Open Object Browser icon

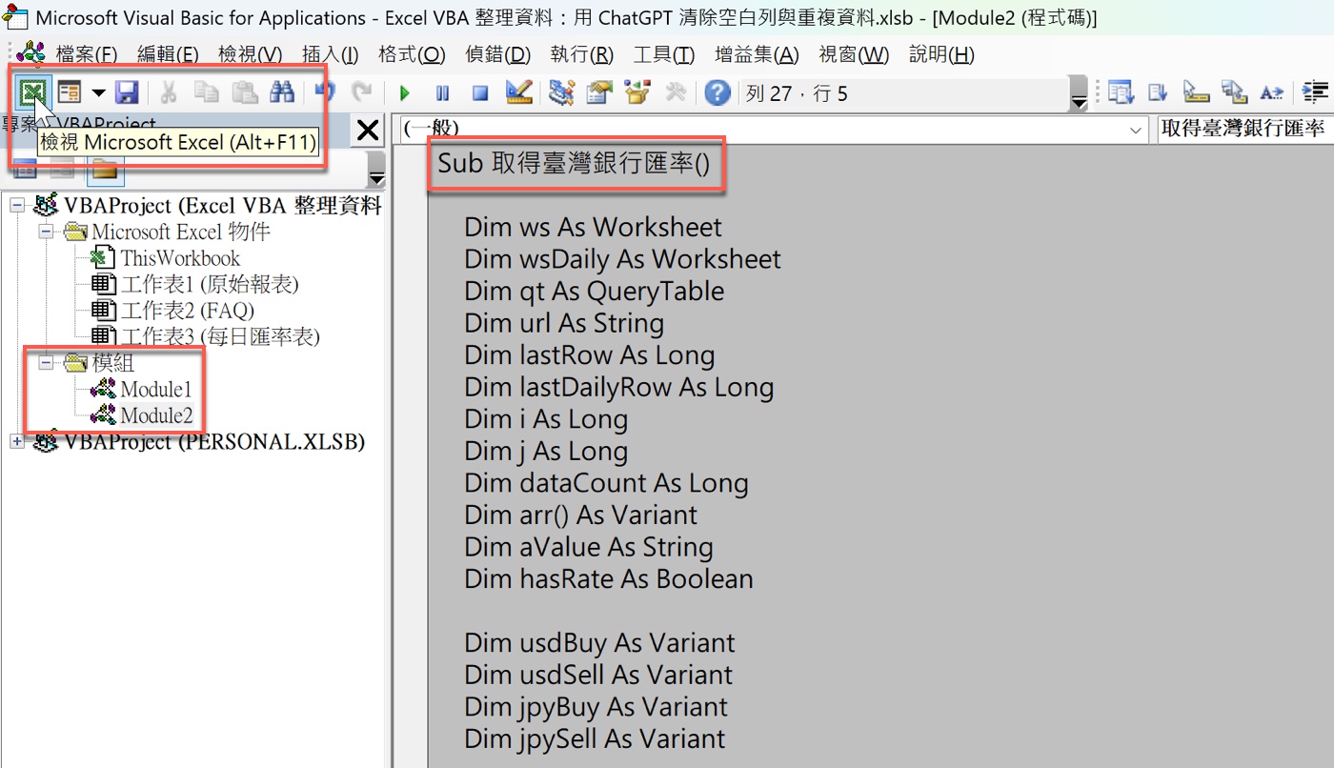point(637,92)
